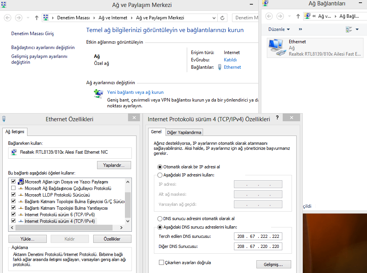Click the Ağ Bağlantıları address bar icon
Screen dimensions: 367x273
(x=307, y=16)
